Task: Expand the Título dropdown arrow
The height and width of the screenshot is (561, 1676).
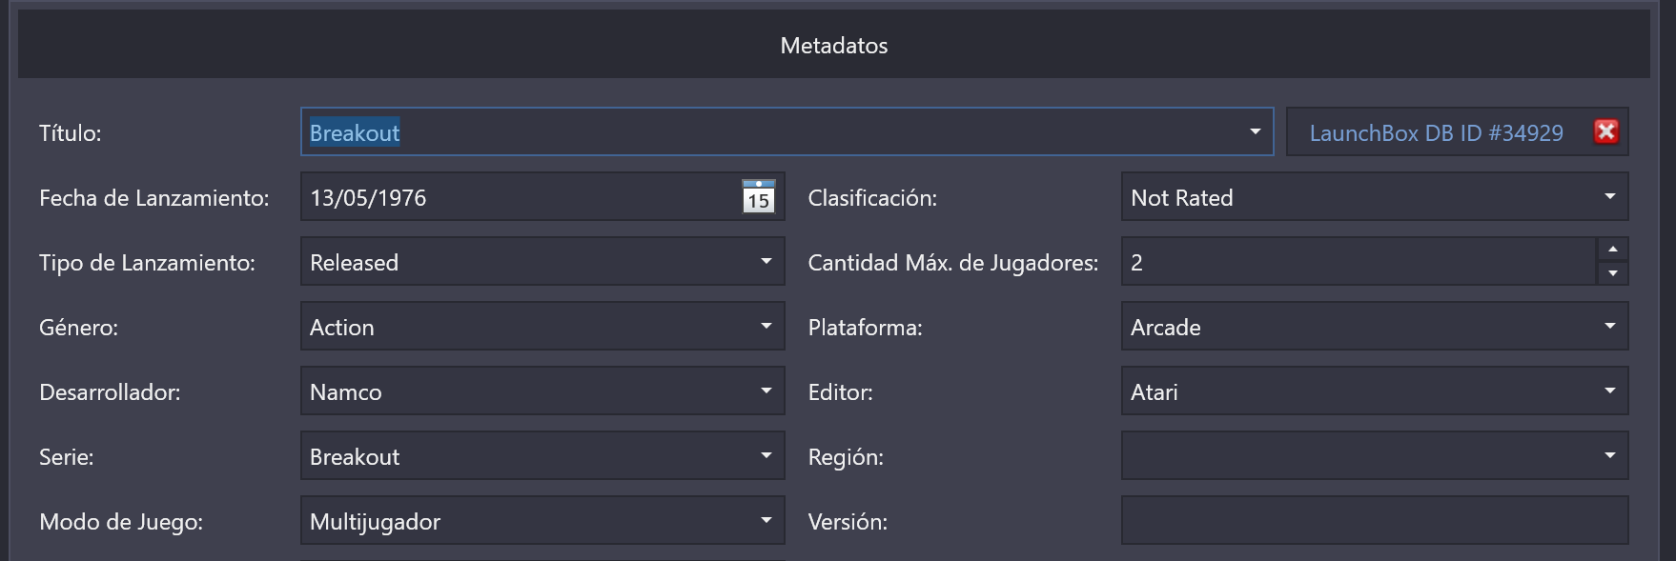Action: (x=1255, y=131)
